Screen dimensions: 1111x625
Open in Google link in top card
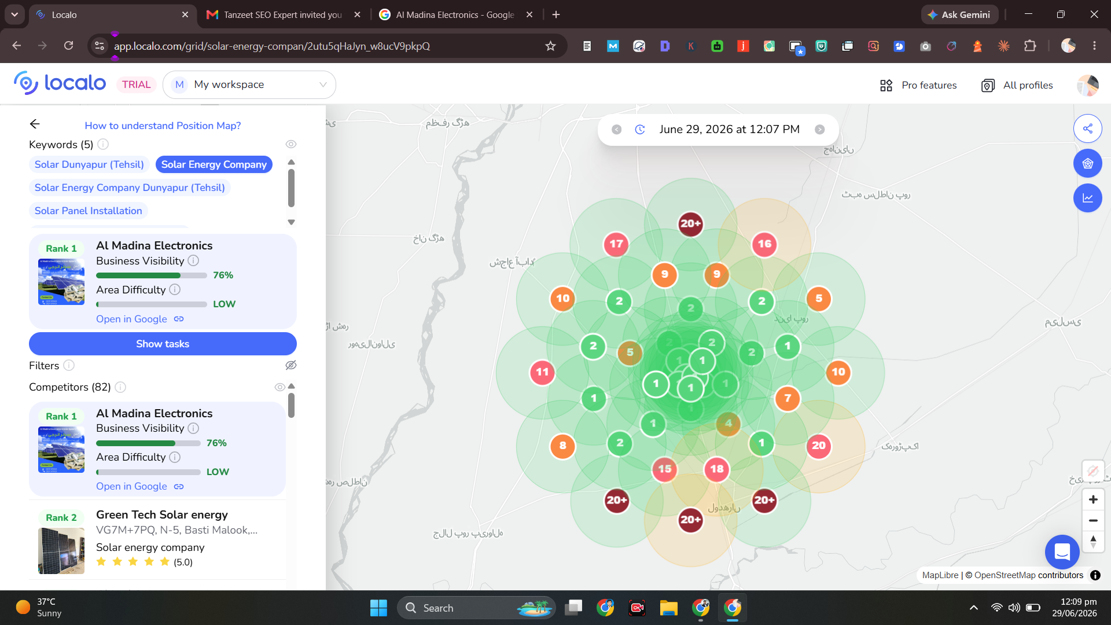[140, 319]
